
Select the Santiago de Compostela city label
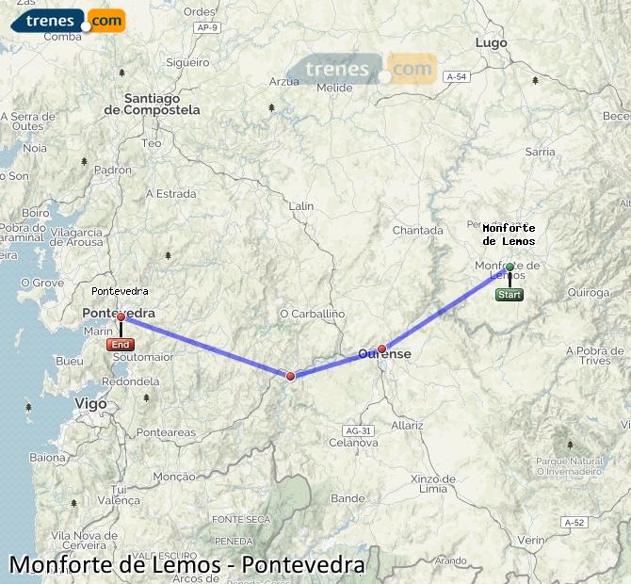(153, 104)
